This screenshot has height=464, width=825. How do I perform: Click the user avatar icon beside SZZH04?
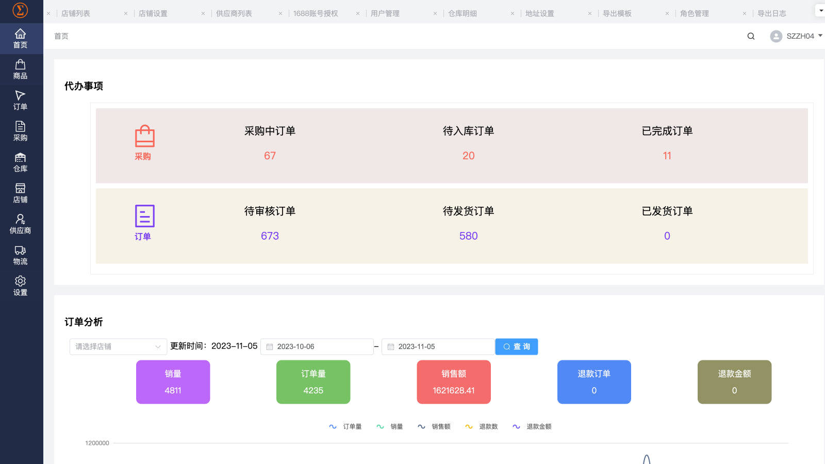click(776, 36)
